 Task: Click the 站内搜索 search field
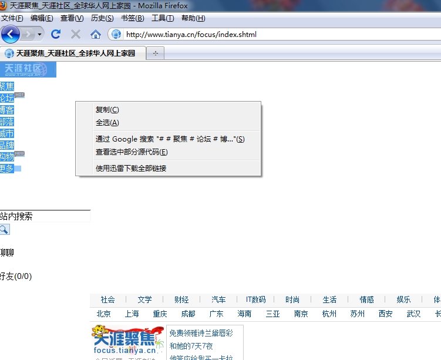click(45, 216)
